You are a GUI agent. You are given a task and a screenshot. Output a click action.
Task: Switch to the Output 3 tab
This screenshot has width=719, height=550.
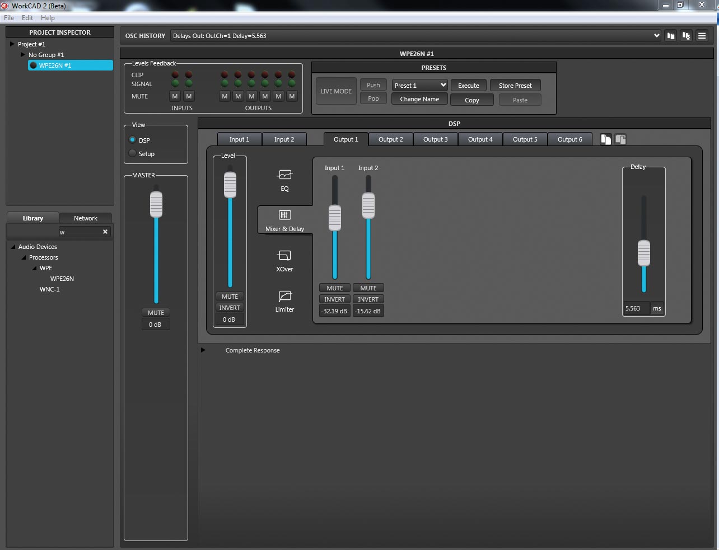coord(435,139)
